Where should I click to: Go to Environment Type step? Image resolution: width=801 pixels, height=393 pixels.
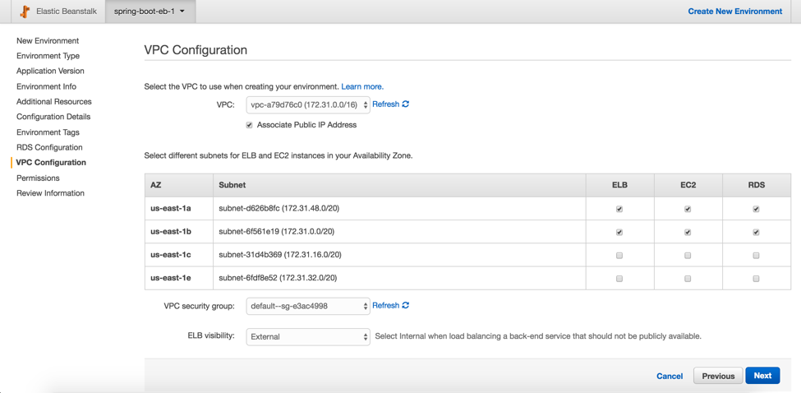click(48, 56)
